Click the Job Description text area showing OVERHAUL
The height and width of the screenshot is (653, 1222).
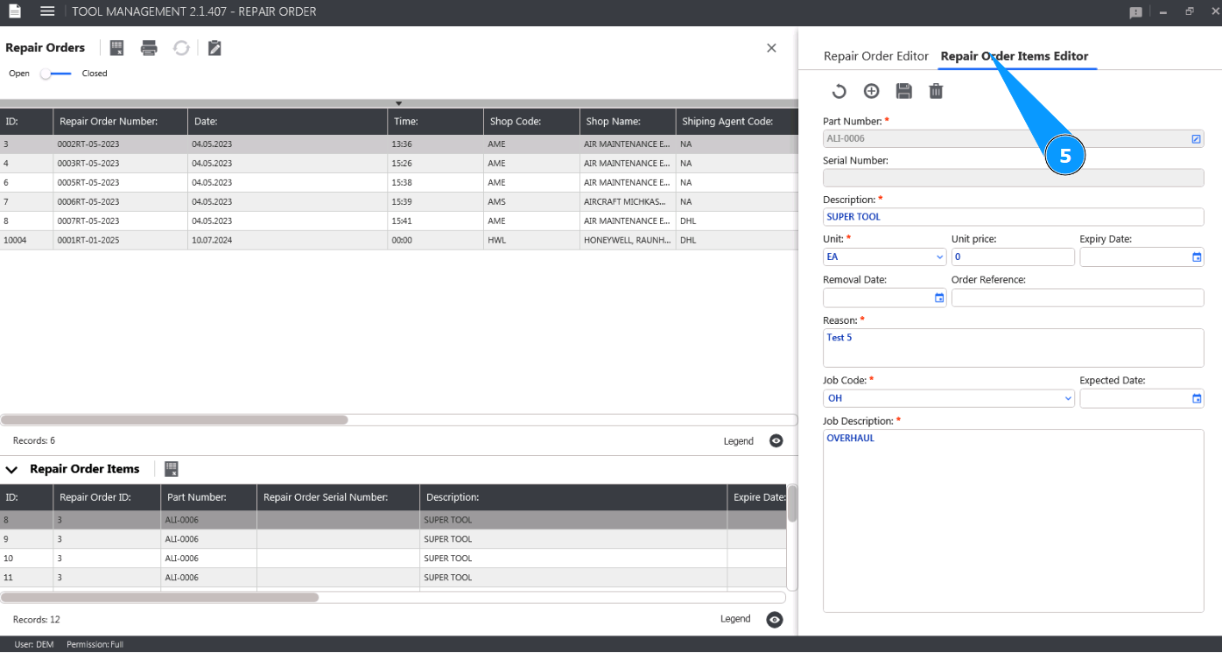1014,521
